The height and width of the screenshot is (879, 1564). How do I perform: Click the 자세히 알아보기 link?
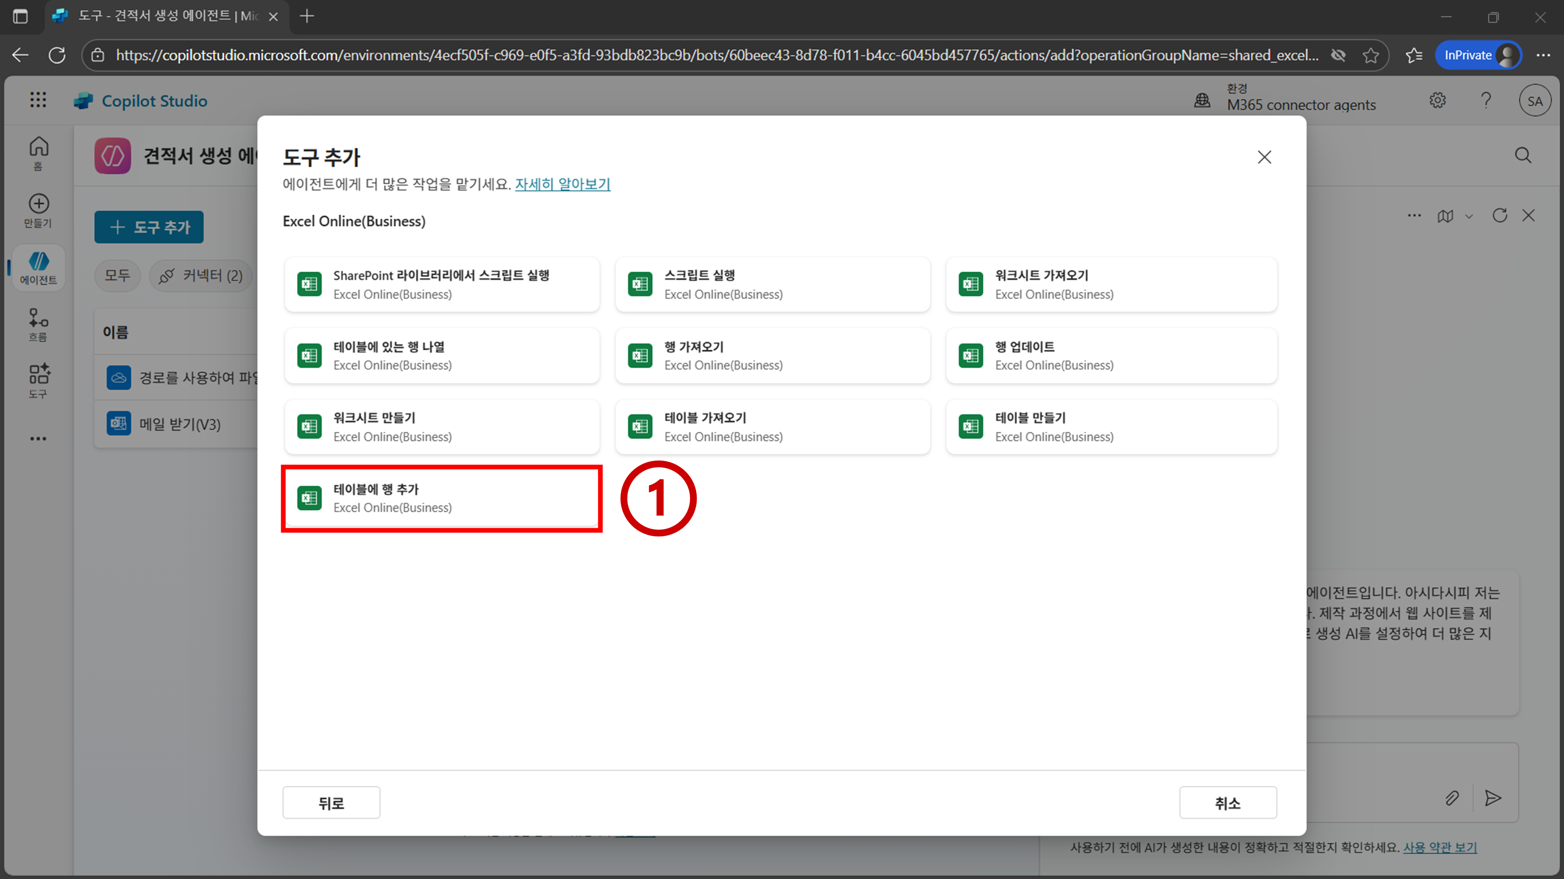pyautogui.click(x=562, y=184)
